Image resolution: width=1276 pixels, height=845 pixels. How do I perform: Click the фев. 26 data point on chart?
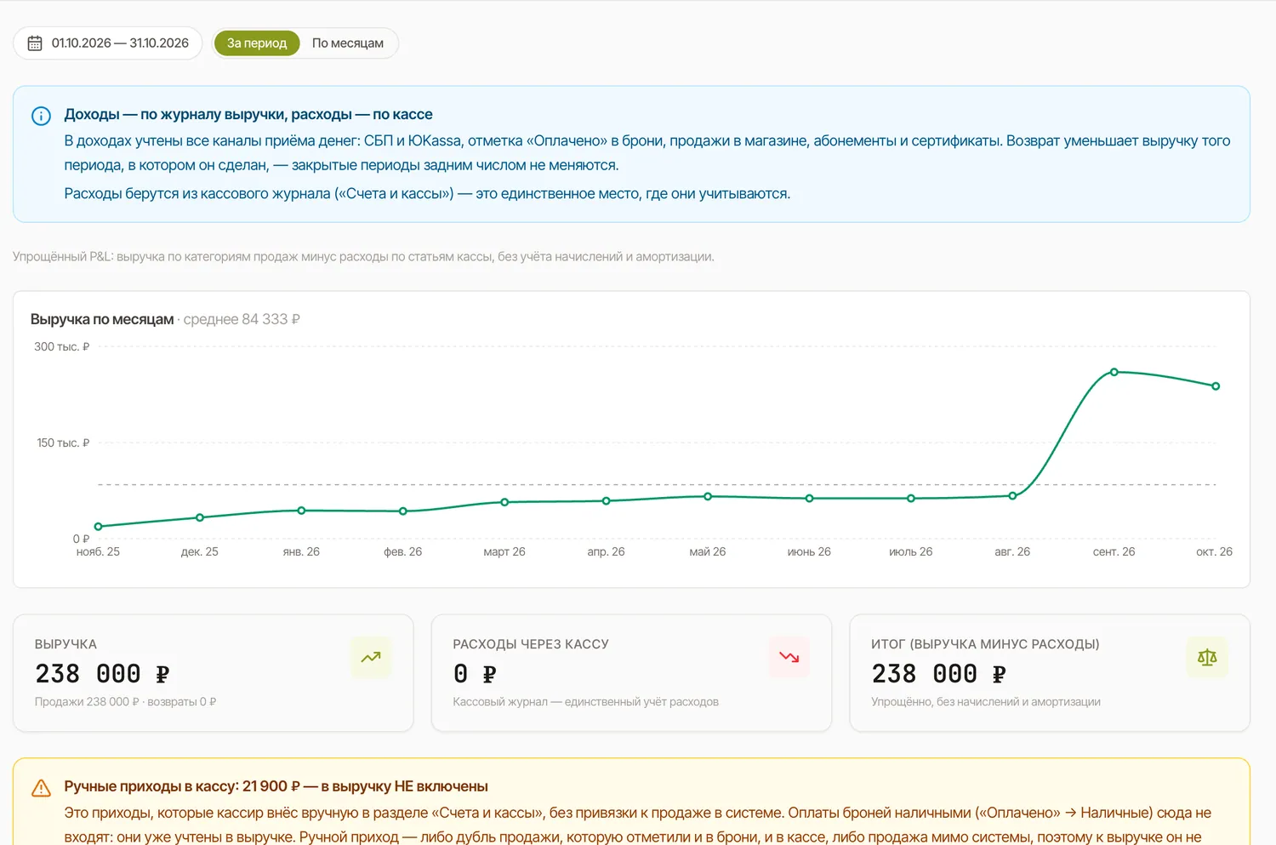(403, 511)
